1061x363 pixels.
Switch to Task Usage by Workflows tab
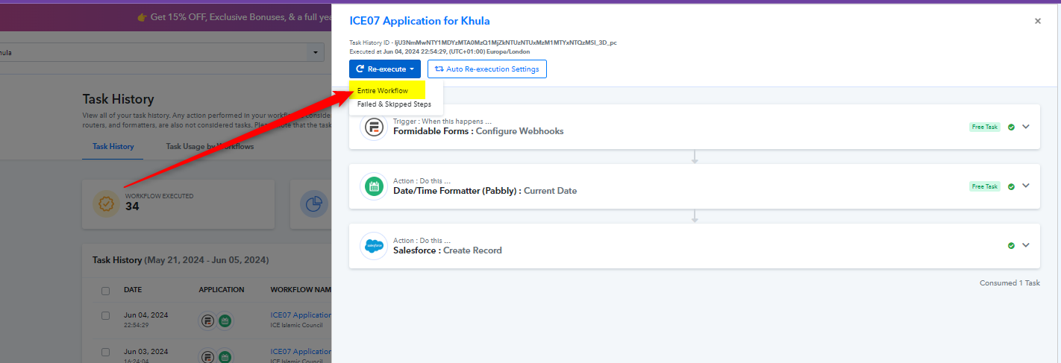click(210, 147)
